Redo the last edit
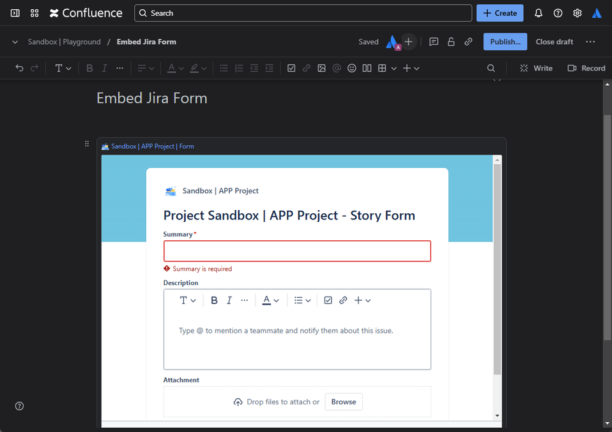This screenshot has height=432, width=612. [x=34, y=68]
